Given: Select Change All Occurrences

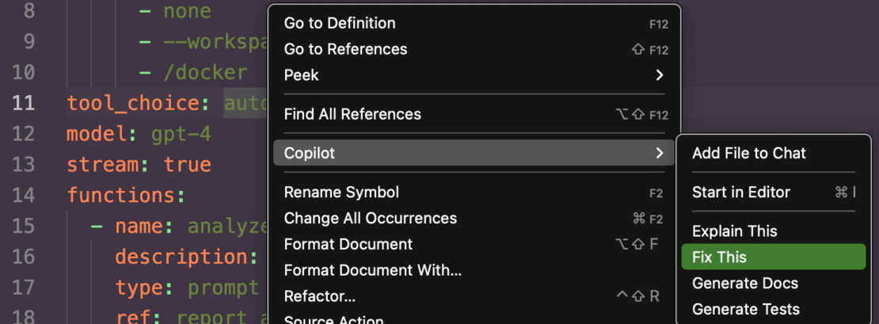Looking at the screenshot, I should click(x=371, y=218).
